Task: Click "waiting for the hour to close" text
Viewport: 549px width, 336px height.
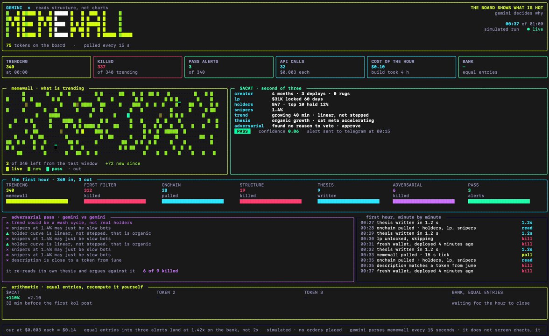Action: pyautogui.click(x=491, y=303)
